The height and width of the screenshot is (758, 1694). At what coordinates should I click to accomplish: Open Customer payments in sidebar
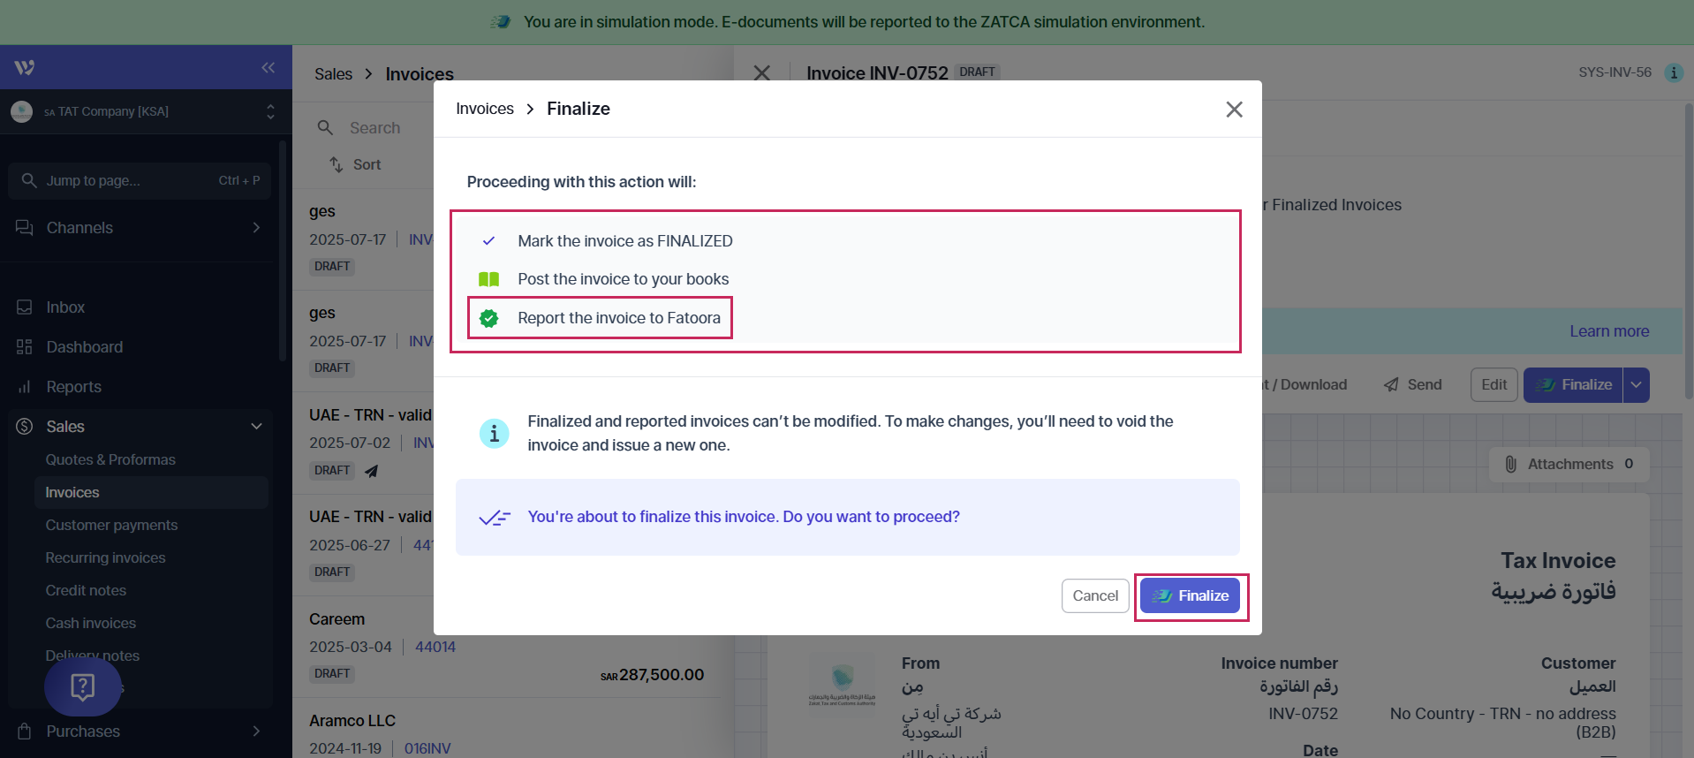tap(112, 525)
